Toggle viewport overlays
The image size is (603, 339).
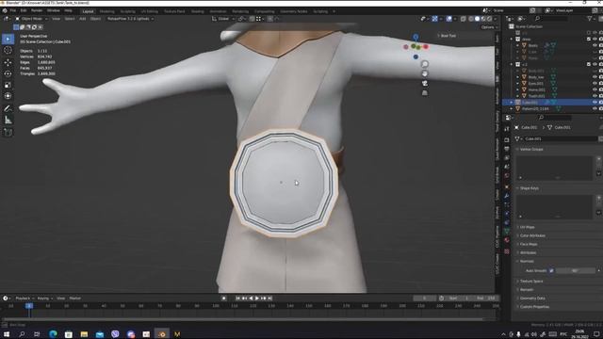(448, 19)
